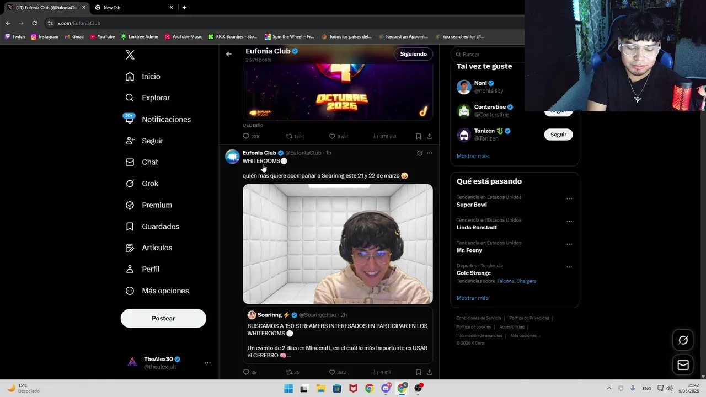This screenshot has width=706, height=397.
Task: View stats of post with 379 mil views
Action: point(375,136)
